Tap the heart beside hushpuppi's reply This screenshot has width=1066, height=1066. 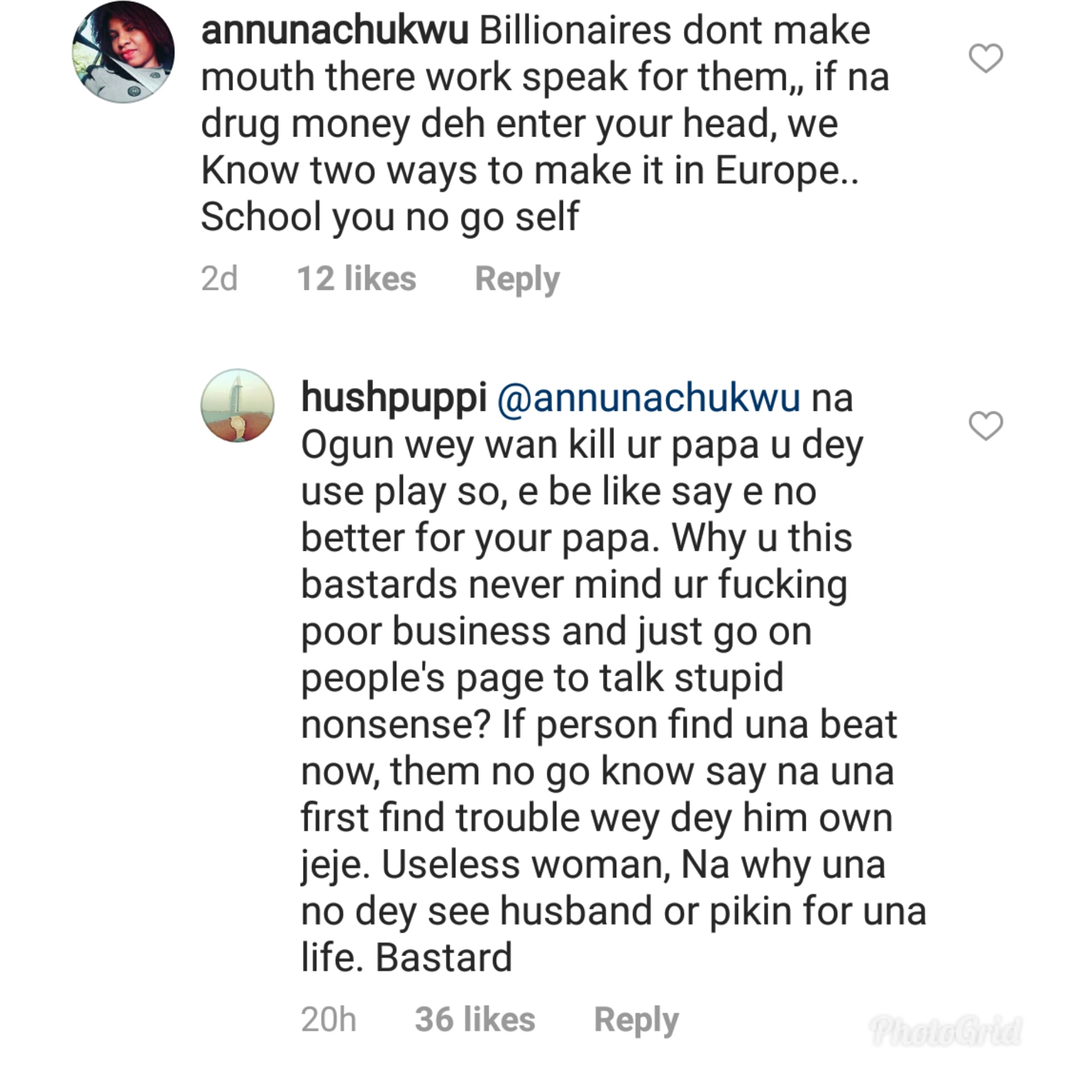[x=985, y=426]
